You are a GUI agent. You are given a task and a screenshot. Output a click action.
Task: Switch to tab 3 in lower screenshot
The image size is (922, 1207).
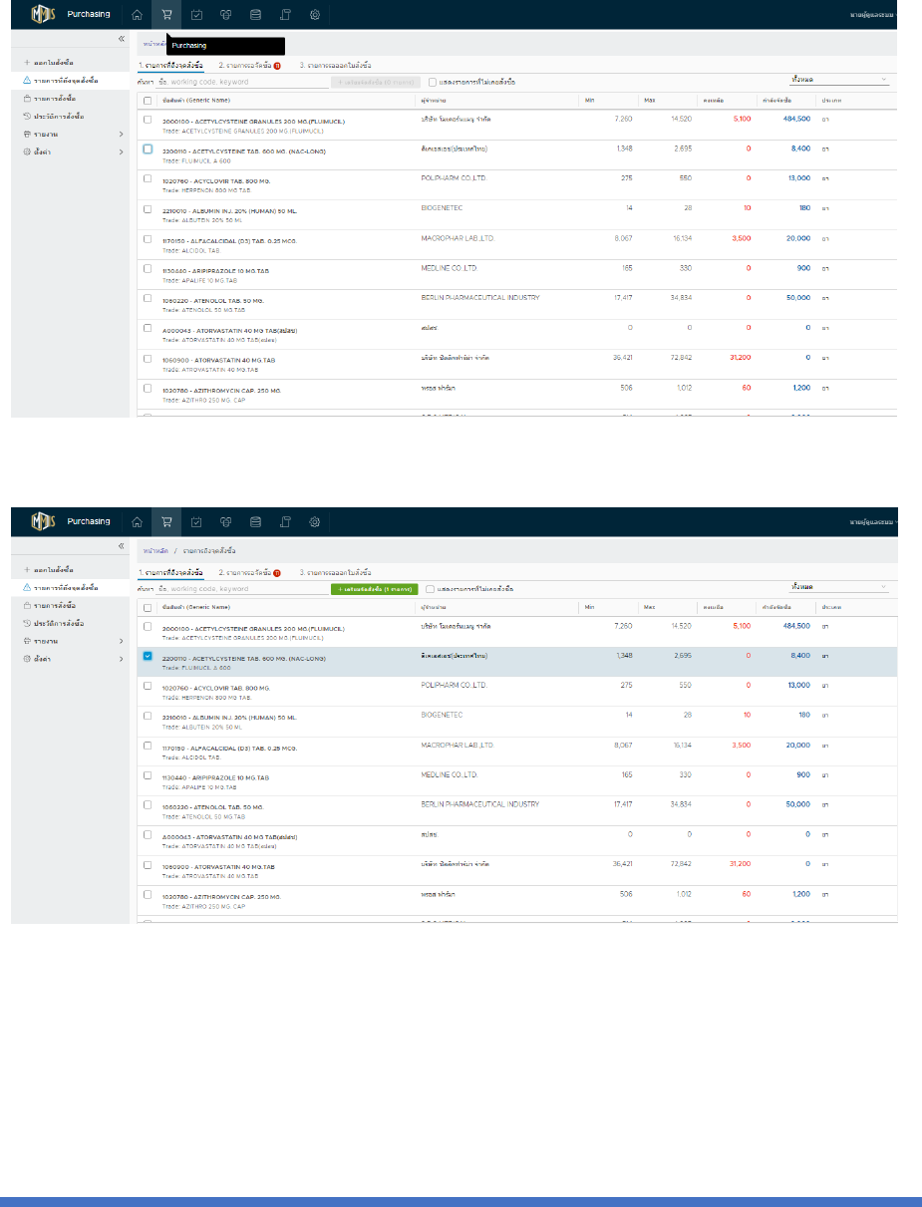tap(335, 572)
